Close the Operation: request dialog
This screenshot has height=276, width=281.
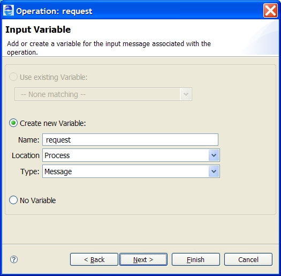(270, 11)
